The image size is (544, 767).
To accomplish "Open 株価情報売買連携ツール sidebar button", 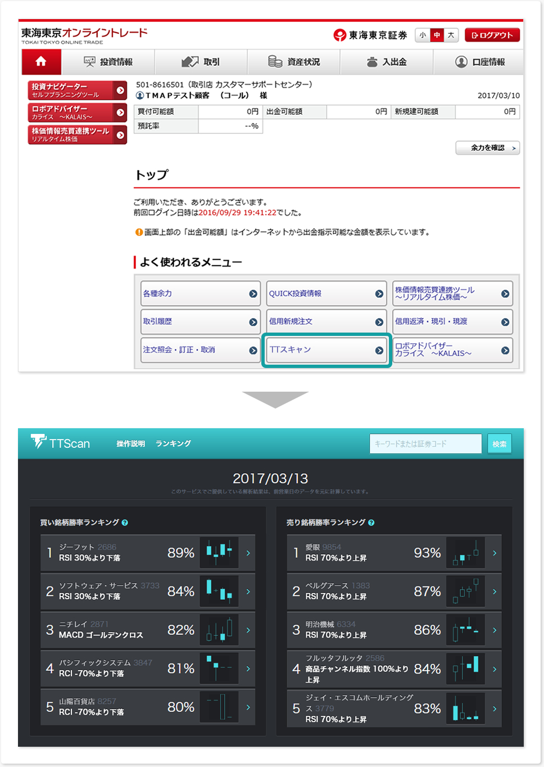I will (78, 134).
